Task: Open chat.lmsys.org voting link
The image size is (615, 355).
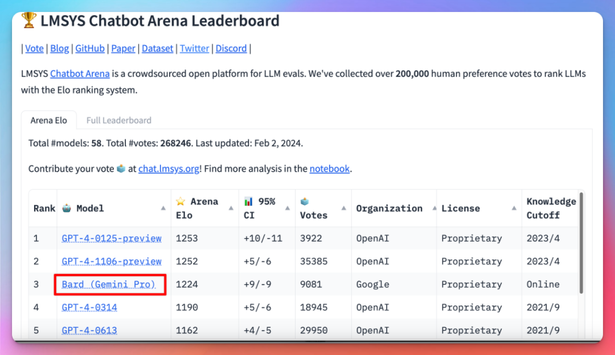Action: click(169, 169)
